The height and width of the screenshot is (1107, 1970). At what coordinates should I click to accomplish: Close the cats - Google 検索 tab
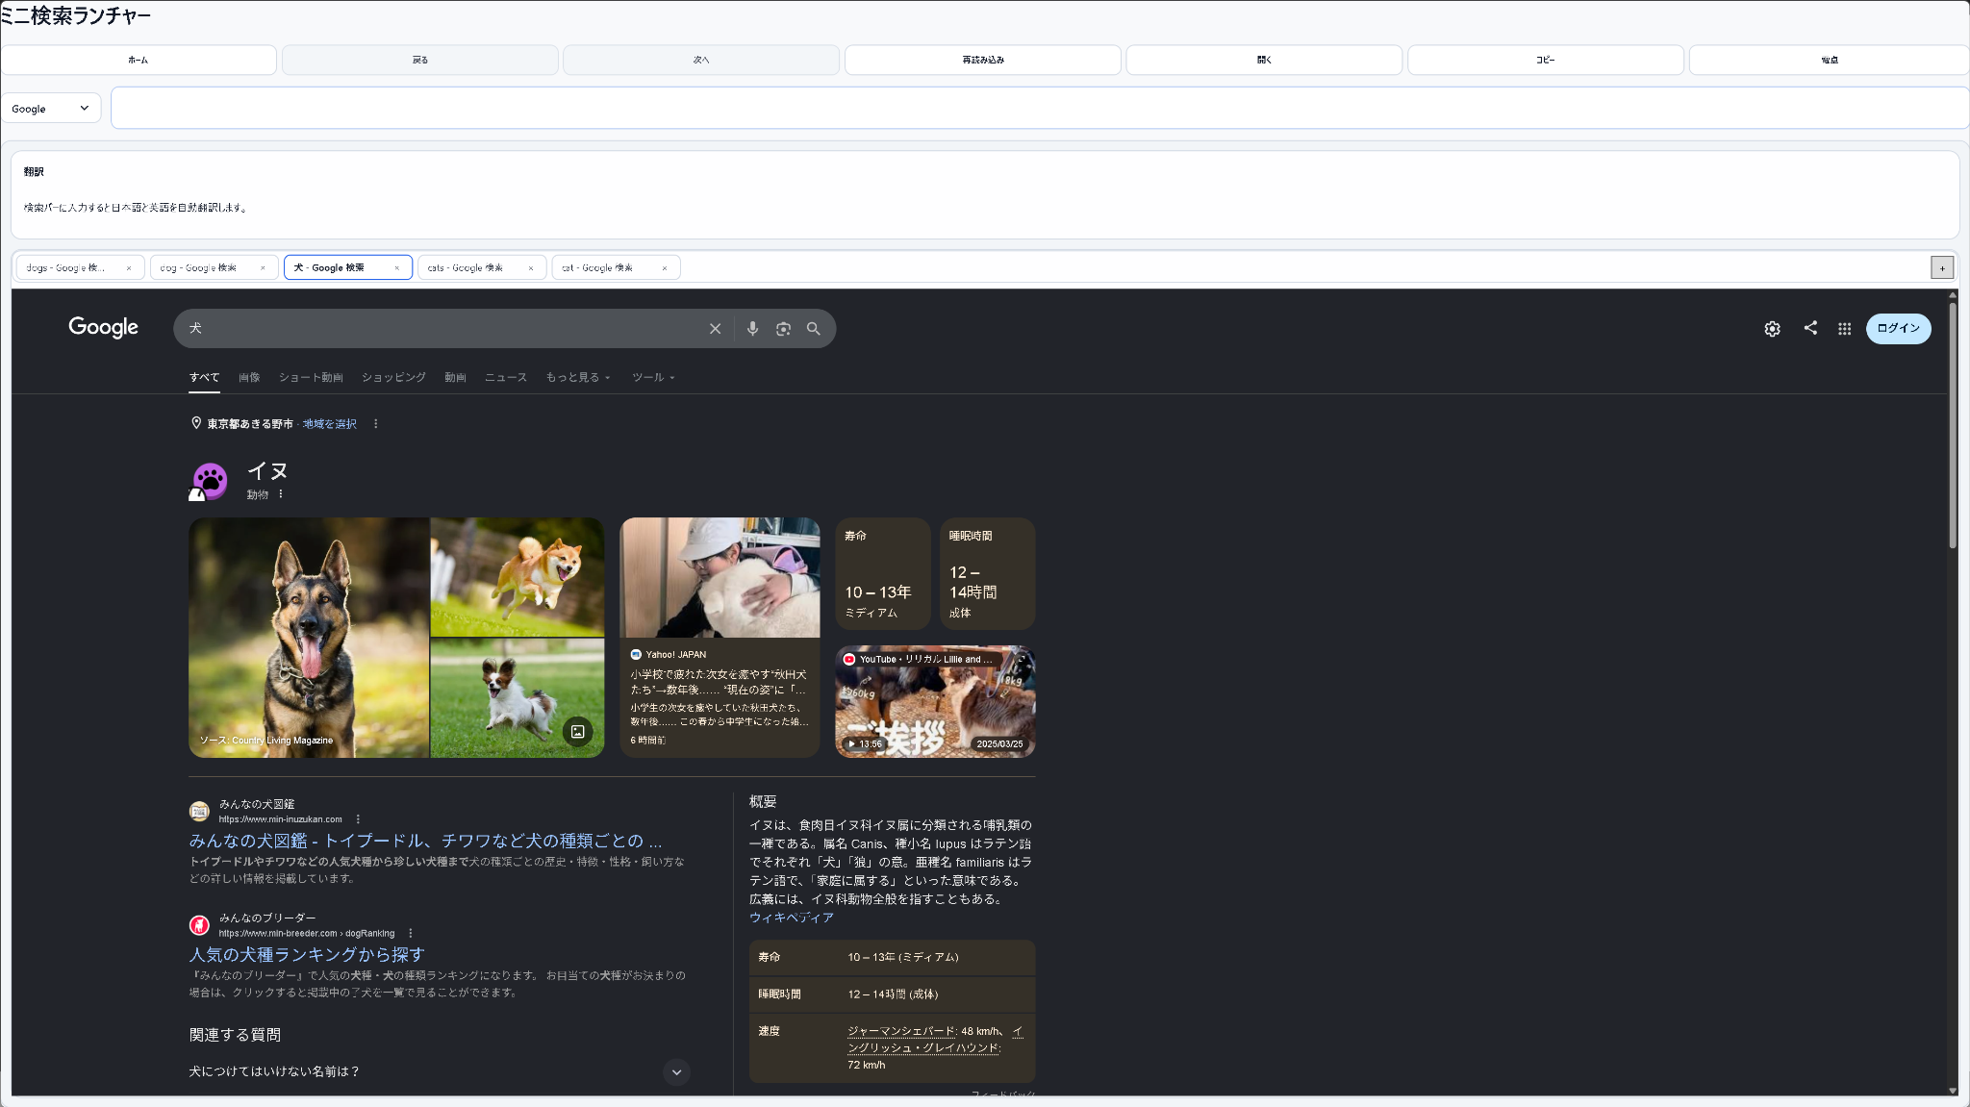click(x=530, y=268)
